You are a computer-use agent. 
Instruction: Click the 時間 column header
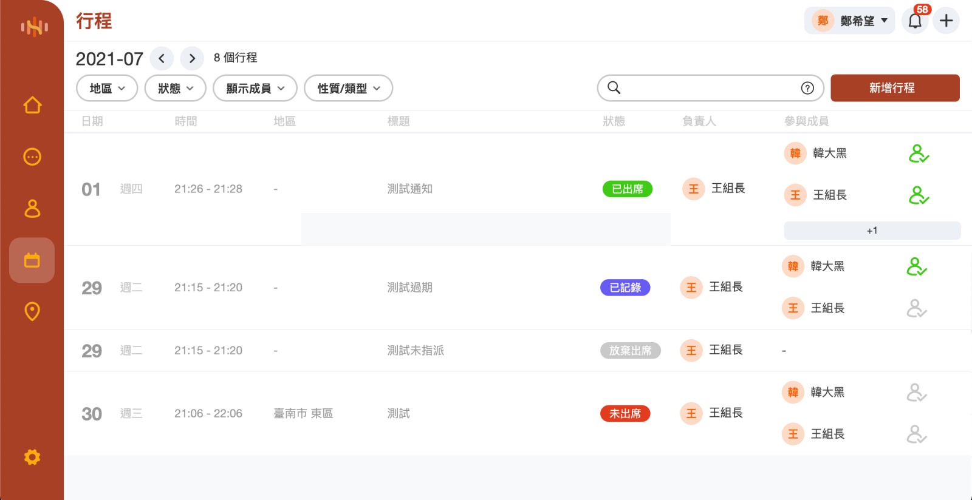click(186, 121)
